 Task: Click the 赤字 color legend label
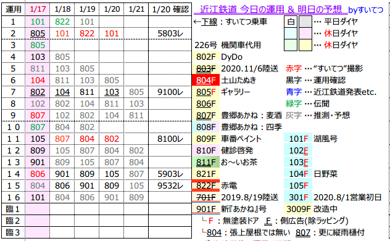[x=294, y=68]
